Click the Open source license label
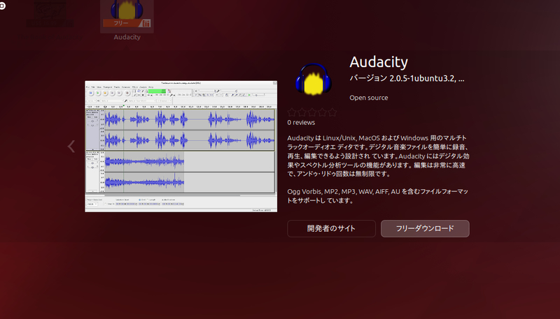This screenshot has height=319, width=560. coord(369,98)
